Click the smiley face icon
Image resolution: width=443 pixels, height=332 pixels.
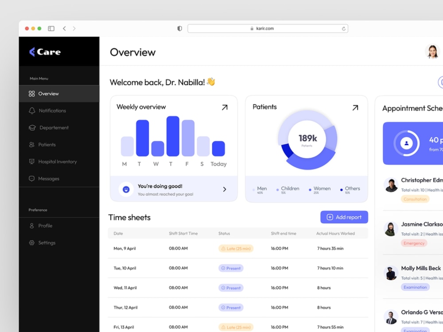[126, 189]
